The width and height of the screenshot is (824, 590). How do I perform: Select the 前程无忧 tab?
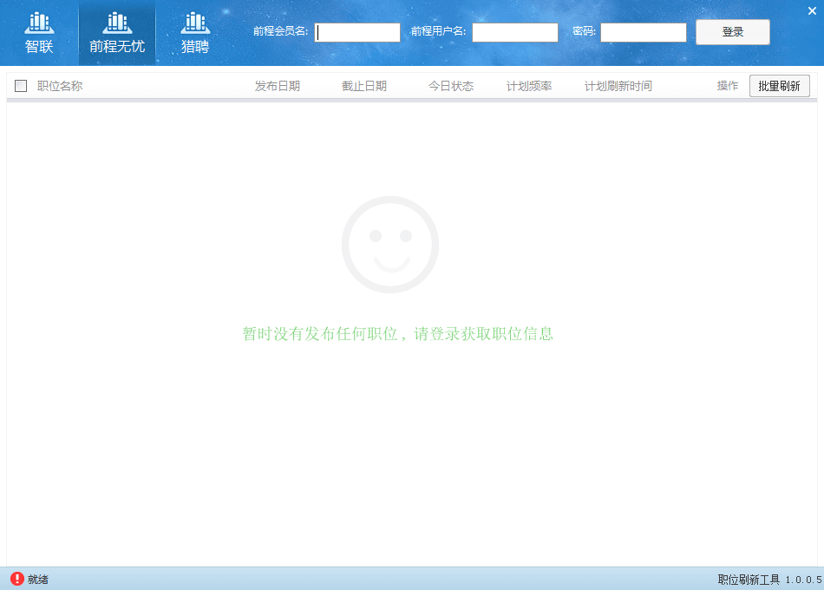(117, 33)
